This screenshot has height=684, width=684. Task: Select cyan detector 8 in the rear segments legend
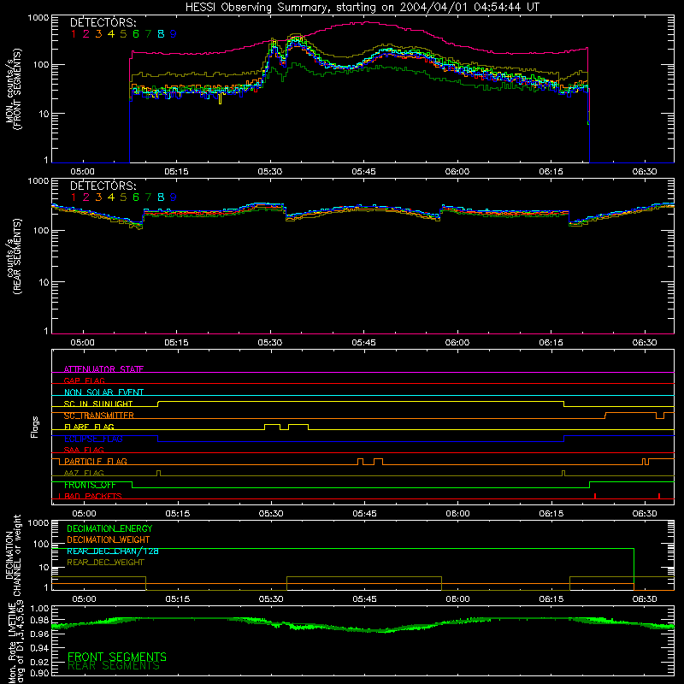pyautogui.click(x=161, y=198)
